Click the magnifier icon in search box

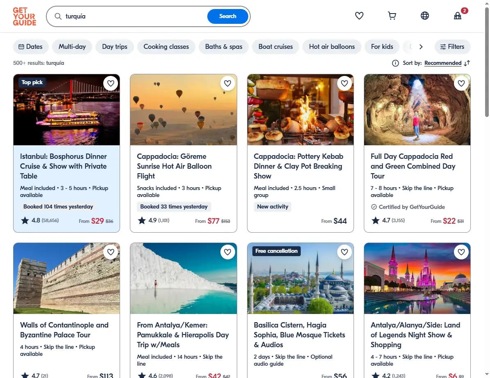58,16
